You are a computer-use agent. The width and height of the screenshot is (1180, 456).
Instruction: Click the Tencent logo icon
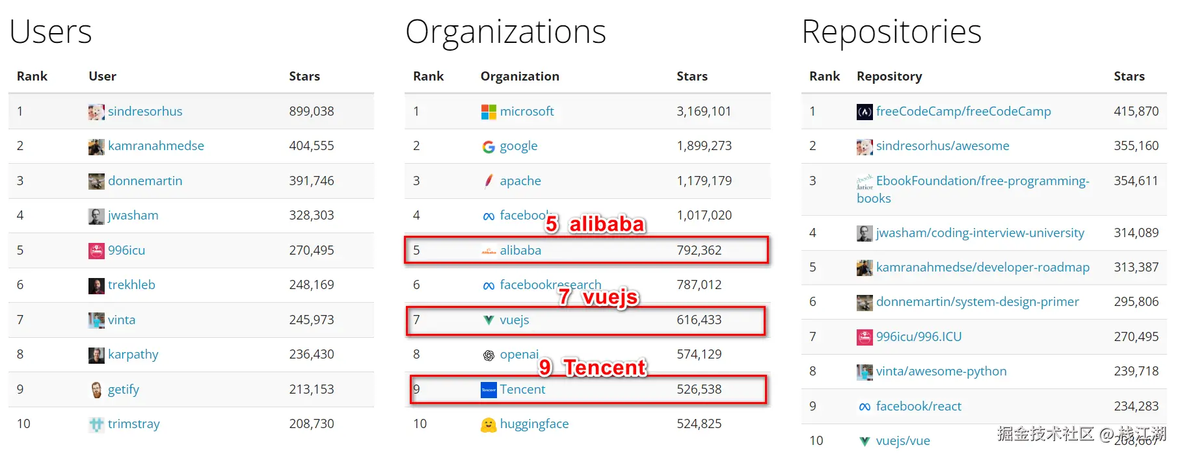(x=489, y=390)
